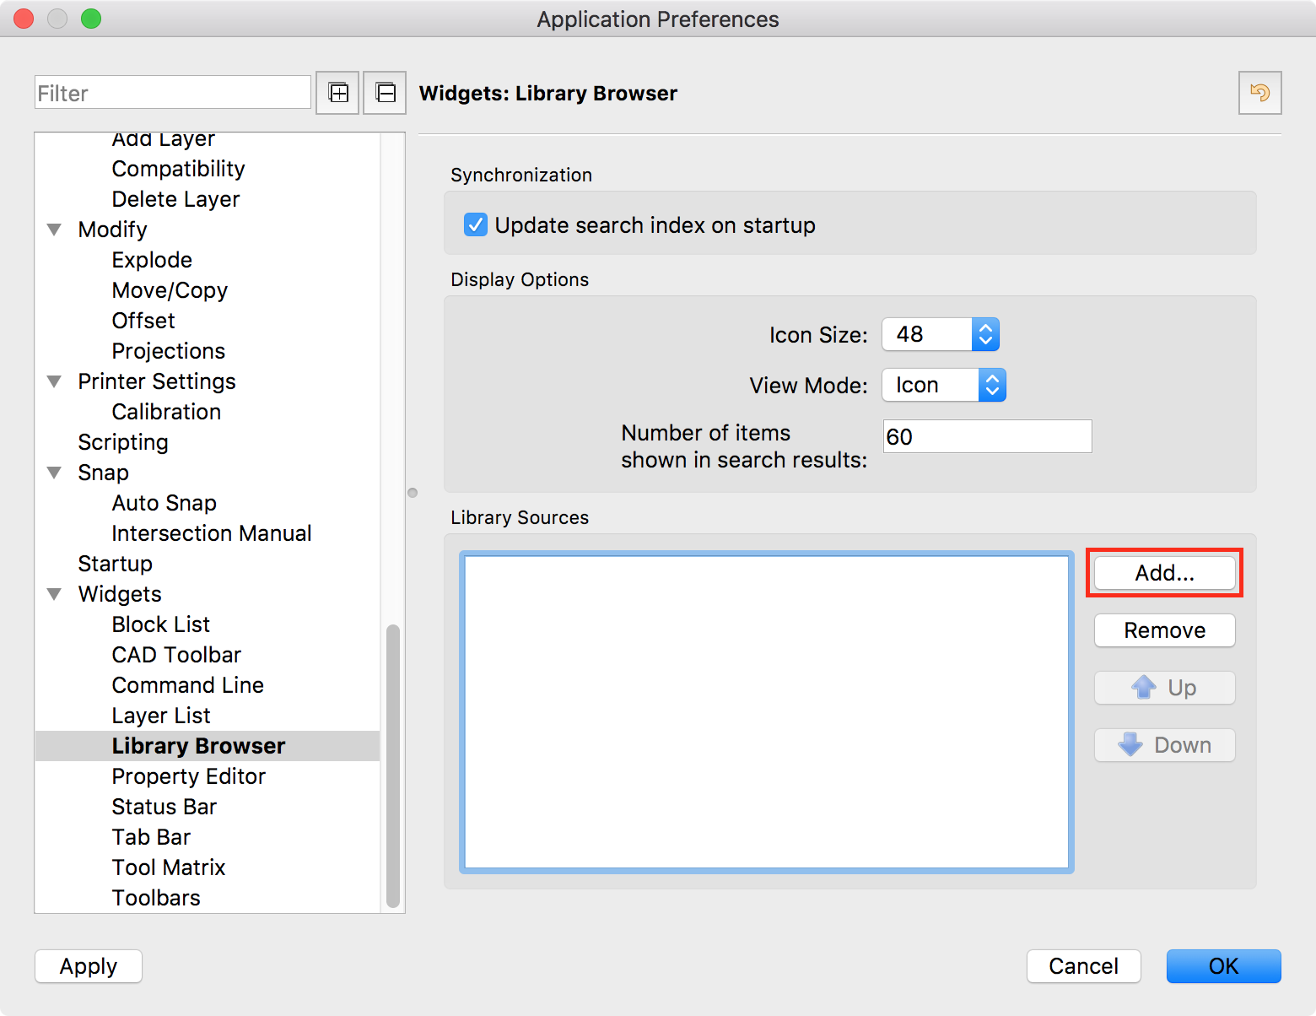Collapse the Printer Settings section
The height and width of the screenshot is (1016, 1316).
tap(55, 381)
